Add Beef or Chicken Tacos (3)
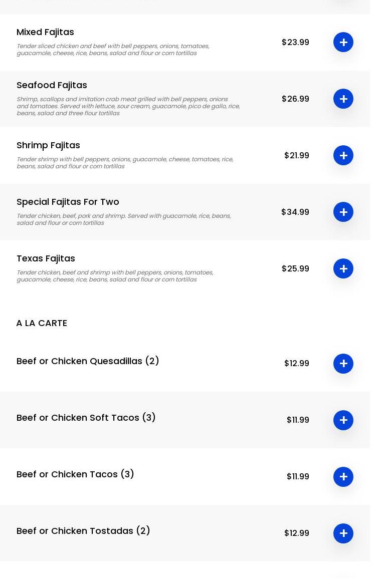The image size is (386, 578). [x=343, y=477]
